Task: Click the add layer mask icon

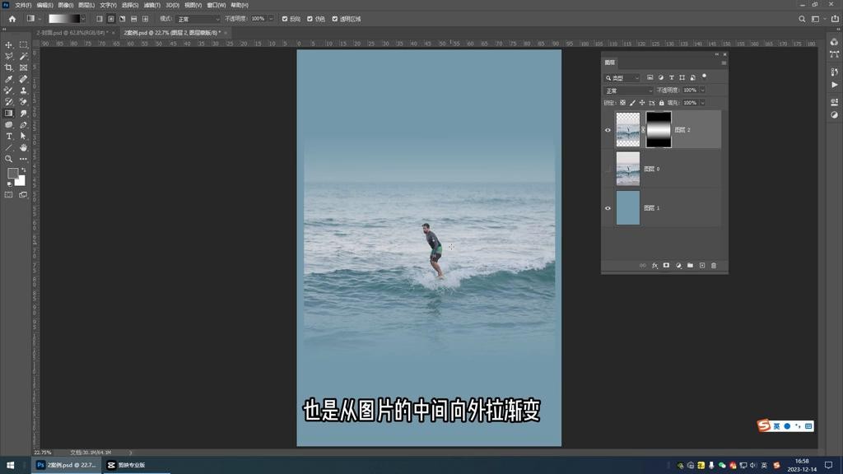Action: (x=666, y=266)
